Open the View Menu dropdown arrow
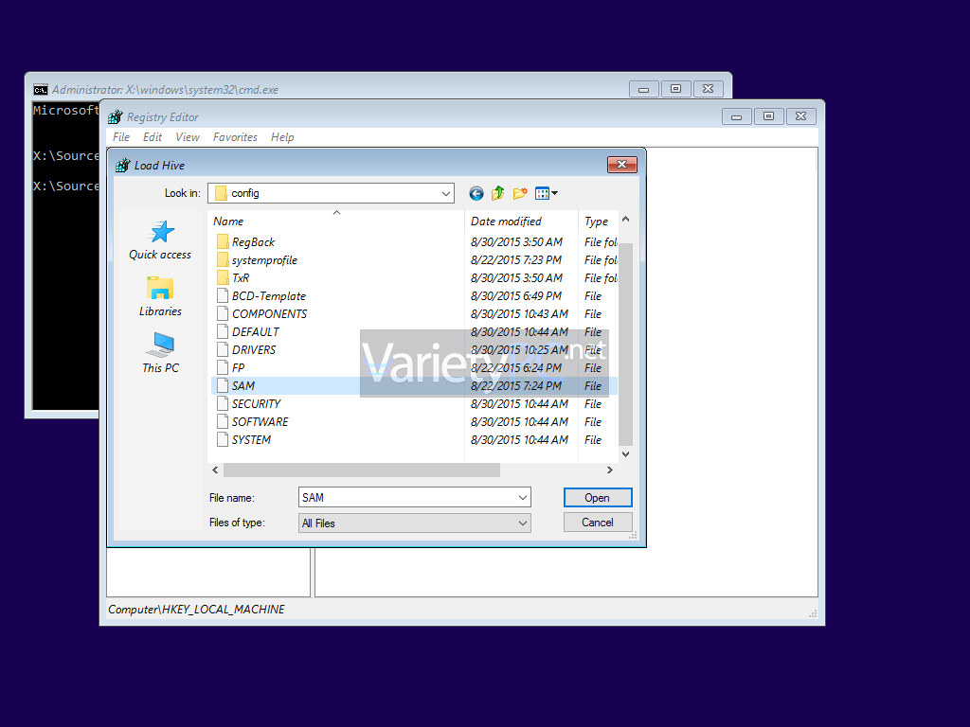This screenshot has width=970, height=727. tap(555, 193)
